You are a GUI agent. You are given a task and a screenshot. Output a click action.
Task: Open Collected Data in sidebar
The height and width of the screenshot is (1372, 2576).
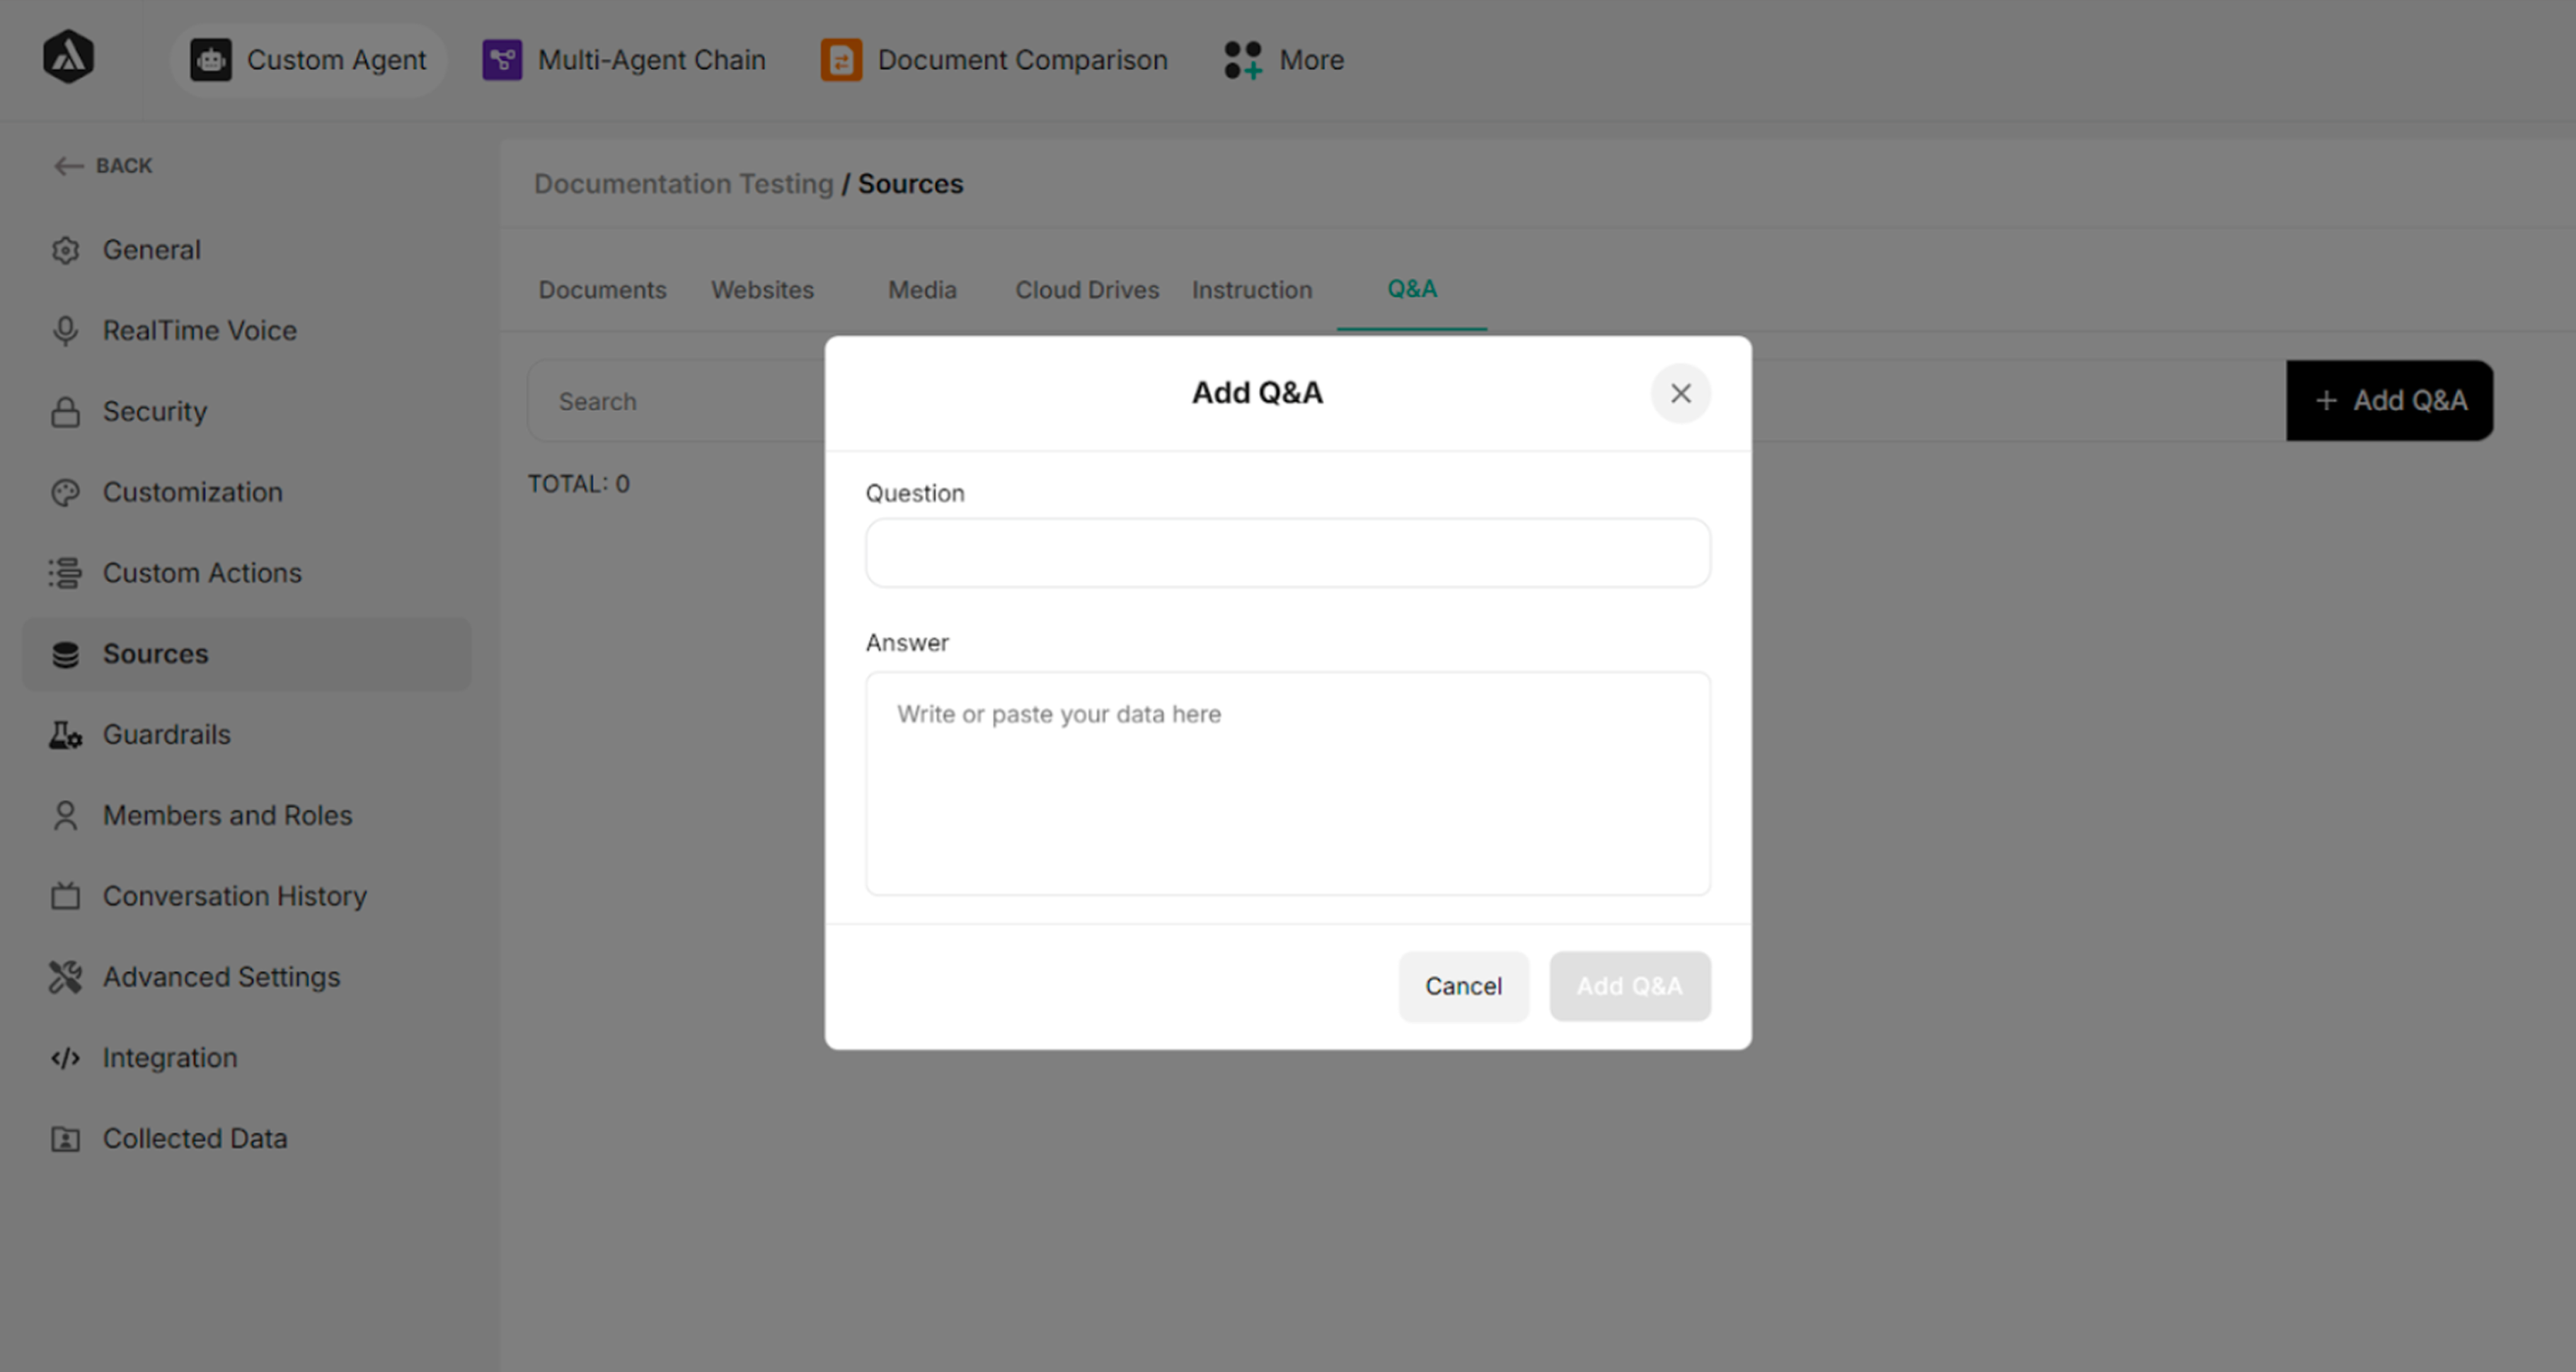tap(246, 1139)
